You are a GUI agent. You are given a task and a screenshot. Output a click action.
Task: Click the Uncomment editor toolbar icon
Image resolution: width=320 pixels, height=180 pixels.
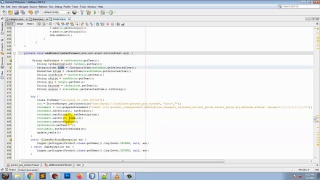[122, 24]
